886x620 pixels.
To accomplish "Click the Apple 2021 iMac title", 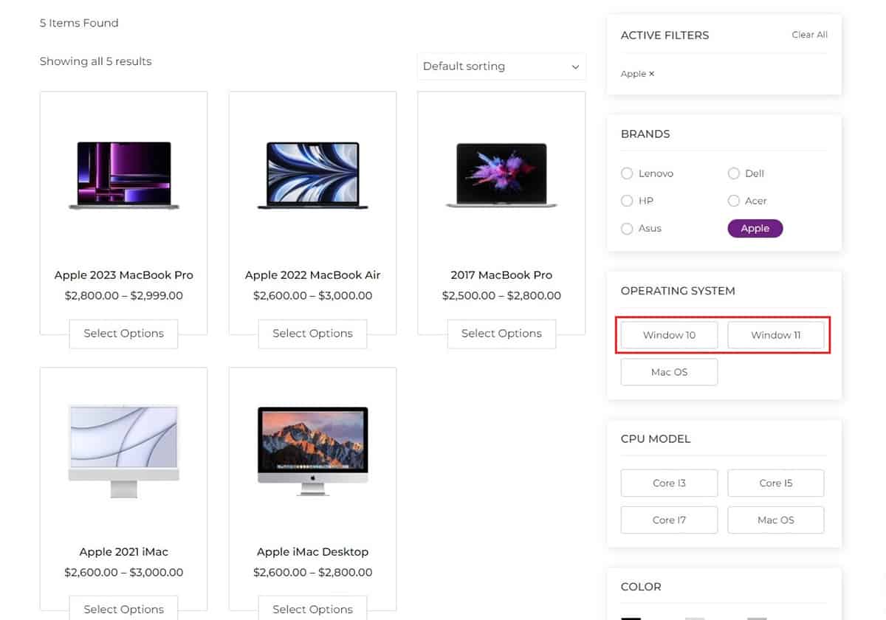I will [123, 551].
